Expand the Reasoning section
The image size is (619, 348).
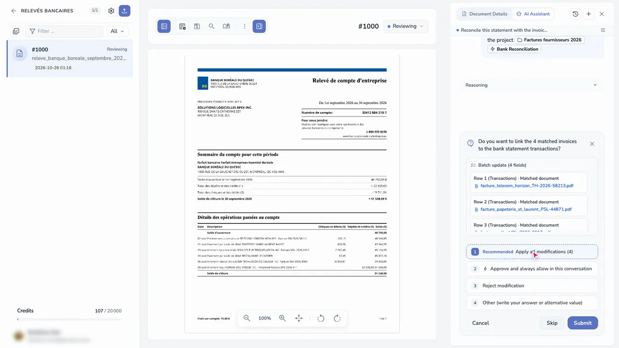click(x=531, y=85)
